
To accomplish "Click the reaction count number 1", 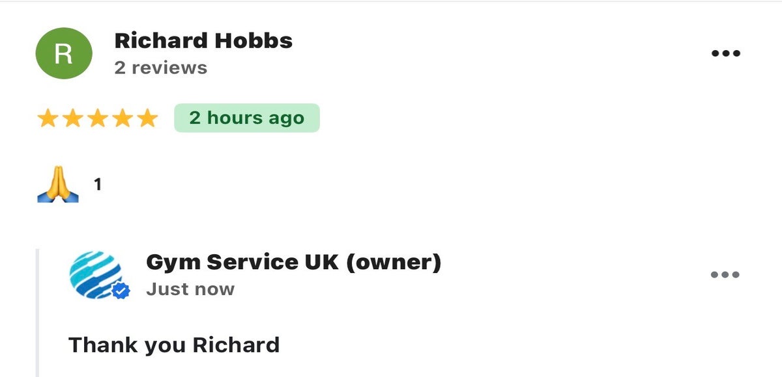I will point(98,185).
